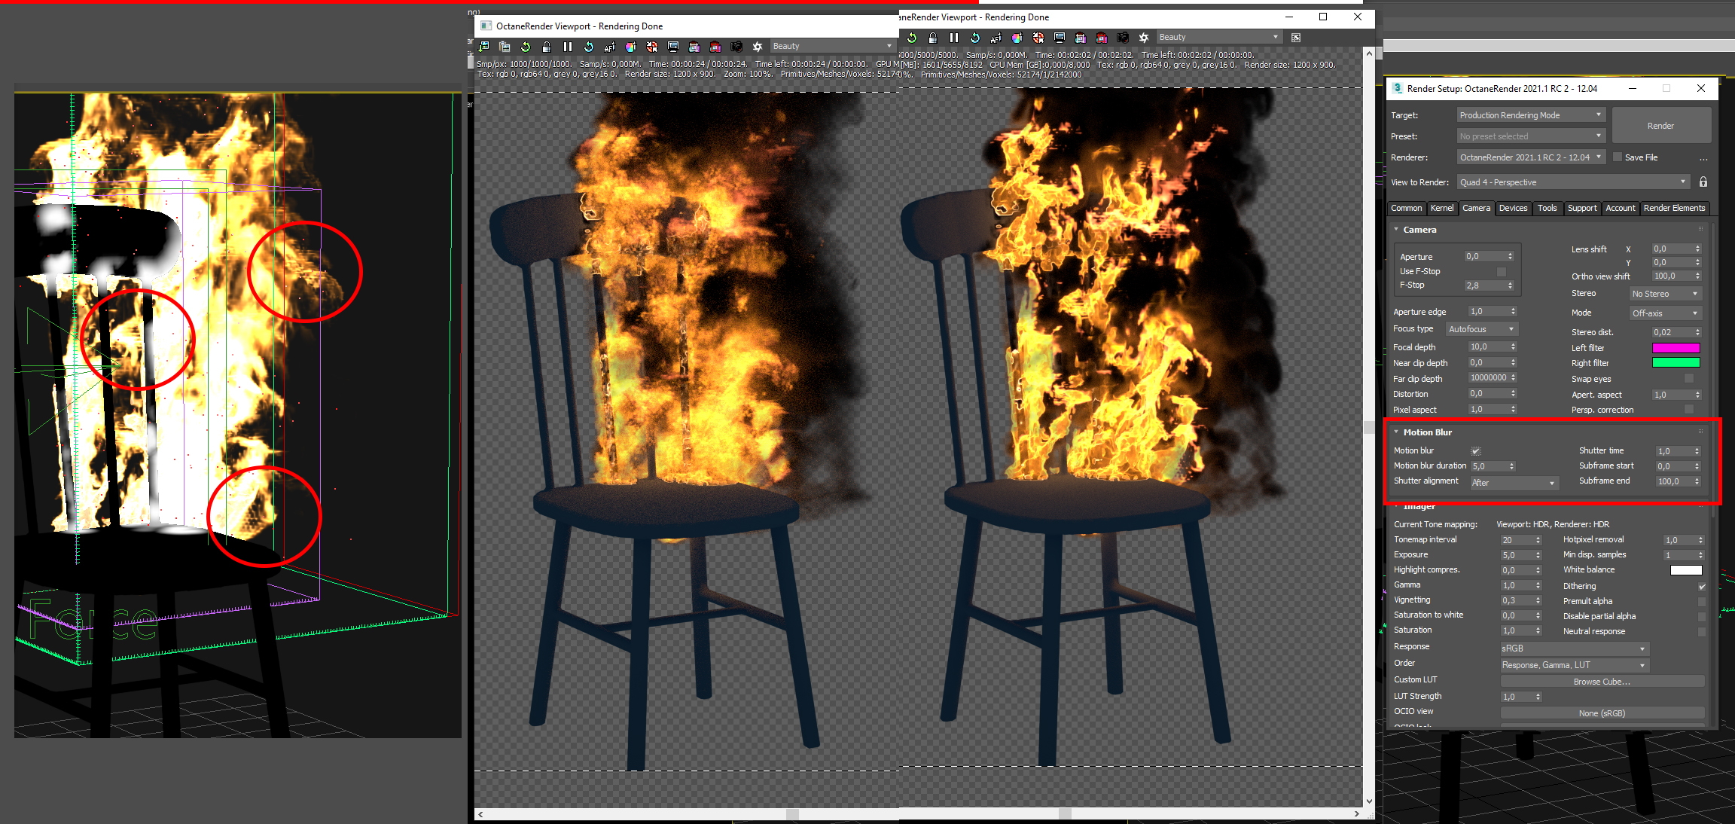The image size is (1735, 824).
Task: Open the Shutter alignment dropdown
Action: point(1514,483)
